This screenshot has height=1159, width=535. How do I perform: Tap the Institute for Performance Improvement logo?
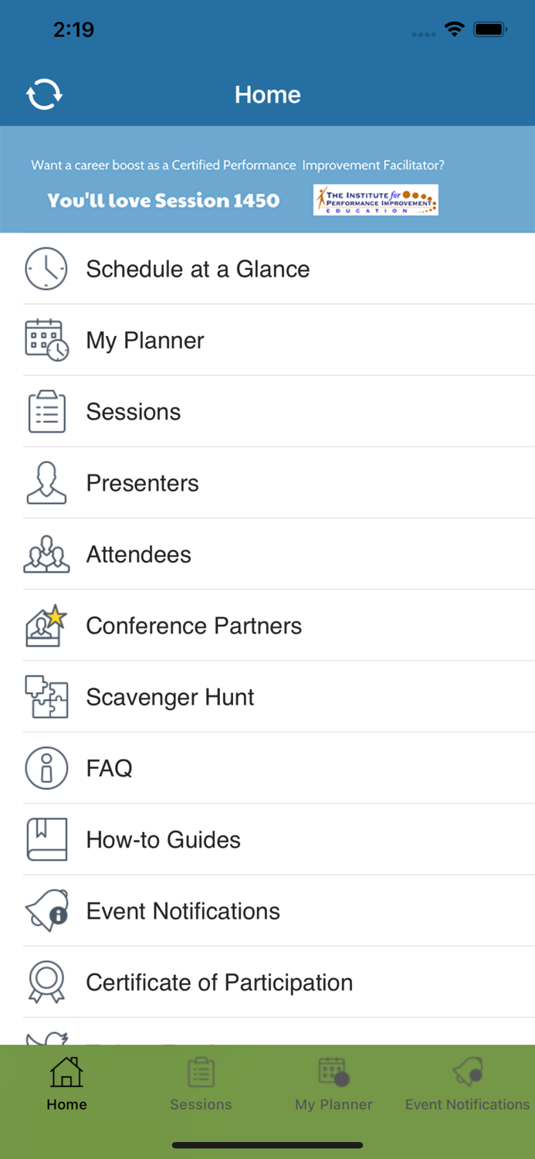(x=375, y=199)
